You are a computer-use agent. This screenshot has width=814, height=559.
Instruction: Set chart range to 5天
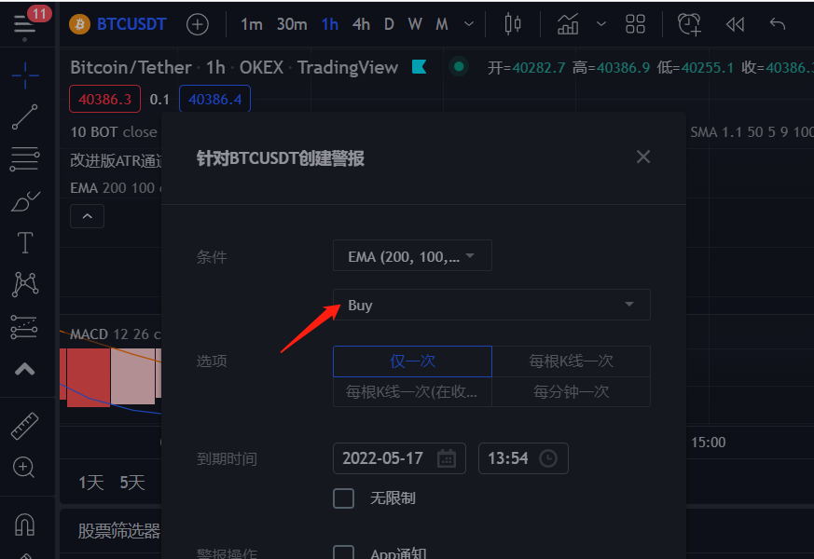point(132,483)
